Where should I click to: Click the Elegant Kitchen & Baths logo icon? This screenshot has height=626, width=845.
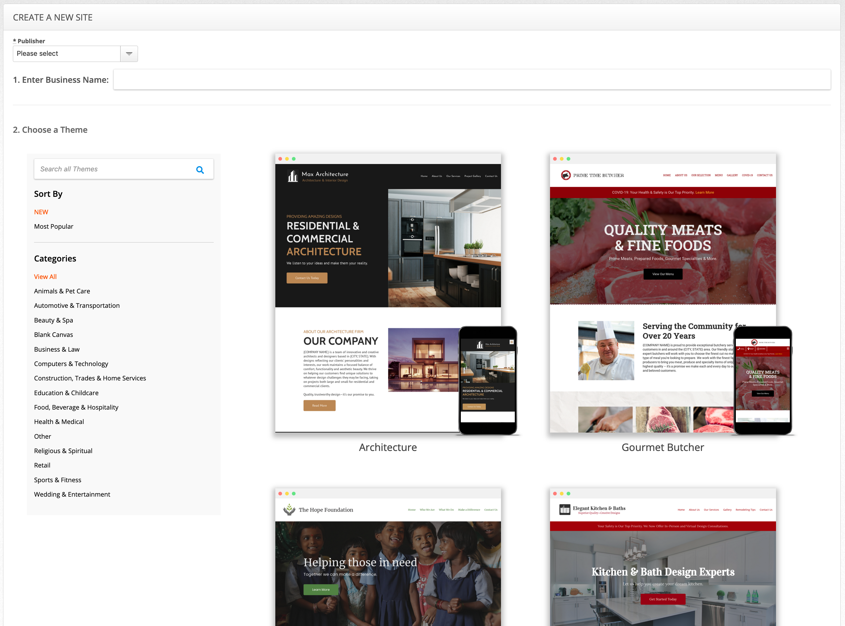(x=564, y=510)
